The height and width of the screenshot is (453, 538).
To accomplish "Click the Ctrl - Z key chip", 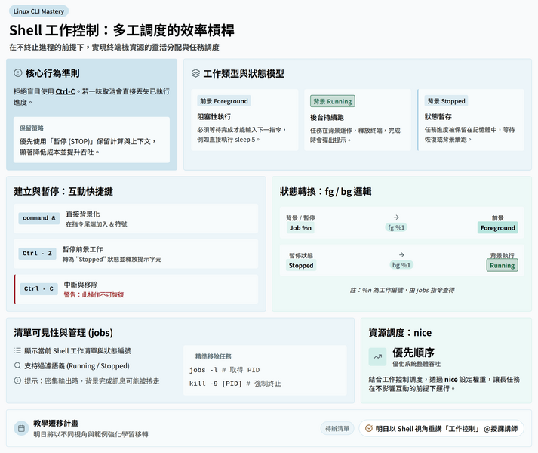I will [x=38, y=254].
